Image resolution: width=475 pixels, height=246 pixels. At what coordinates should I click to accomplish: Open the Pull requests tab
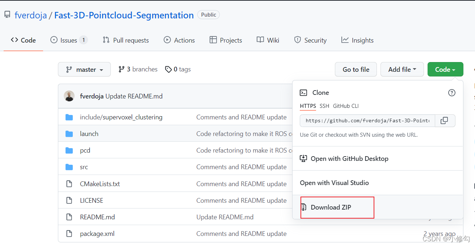pos(126,40)
